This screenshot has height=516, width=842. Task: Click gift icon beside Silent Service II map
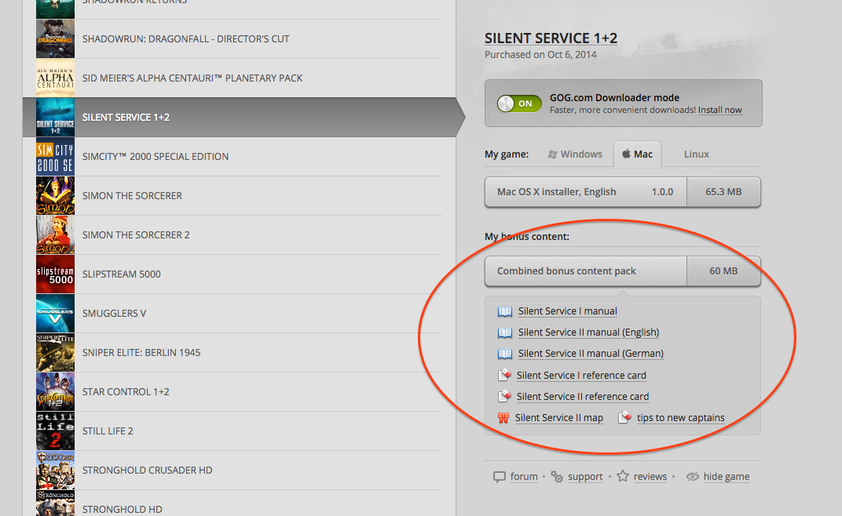[503, 418]
